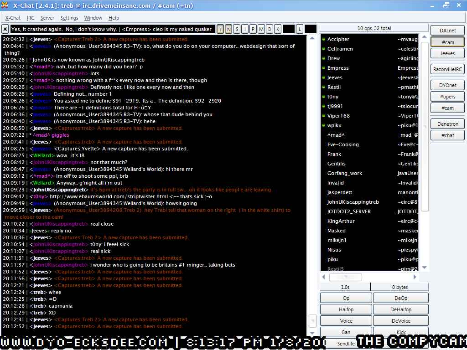Toggle the S channel mode button
The image size is (467, 350).
(237, 29)
